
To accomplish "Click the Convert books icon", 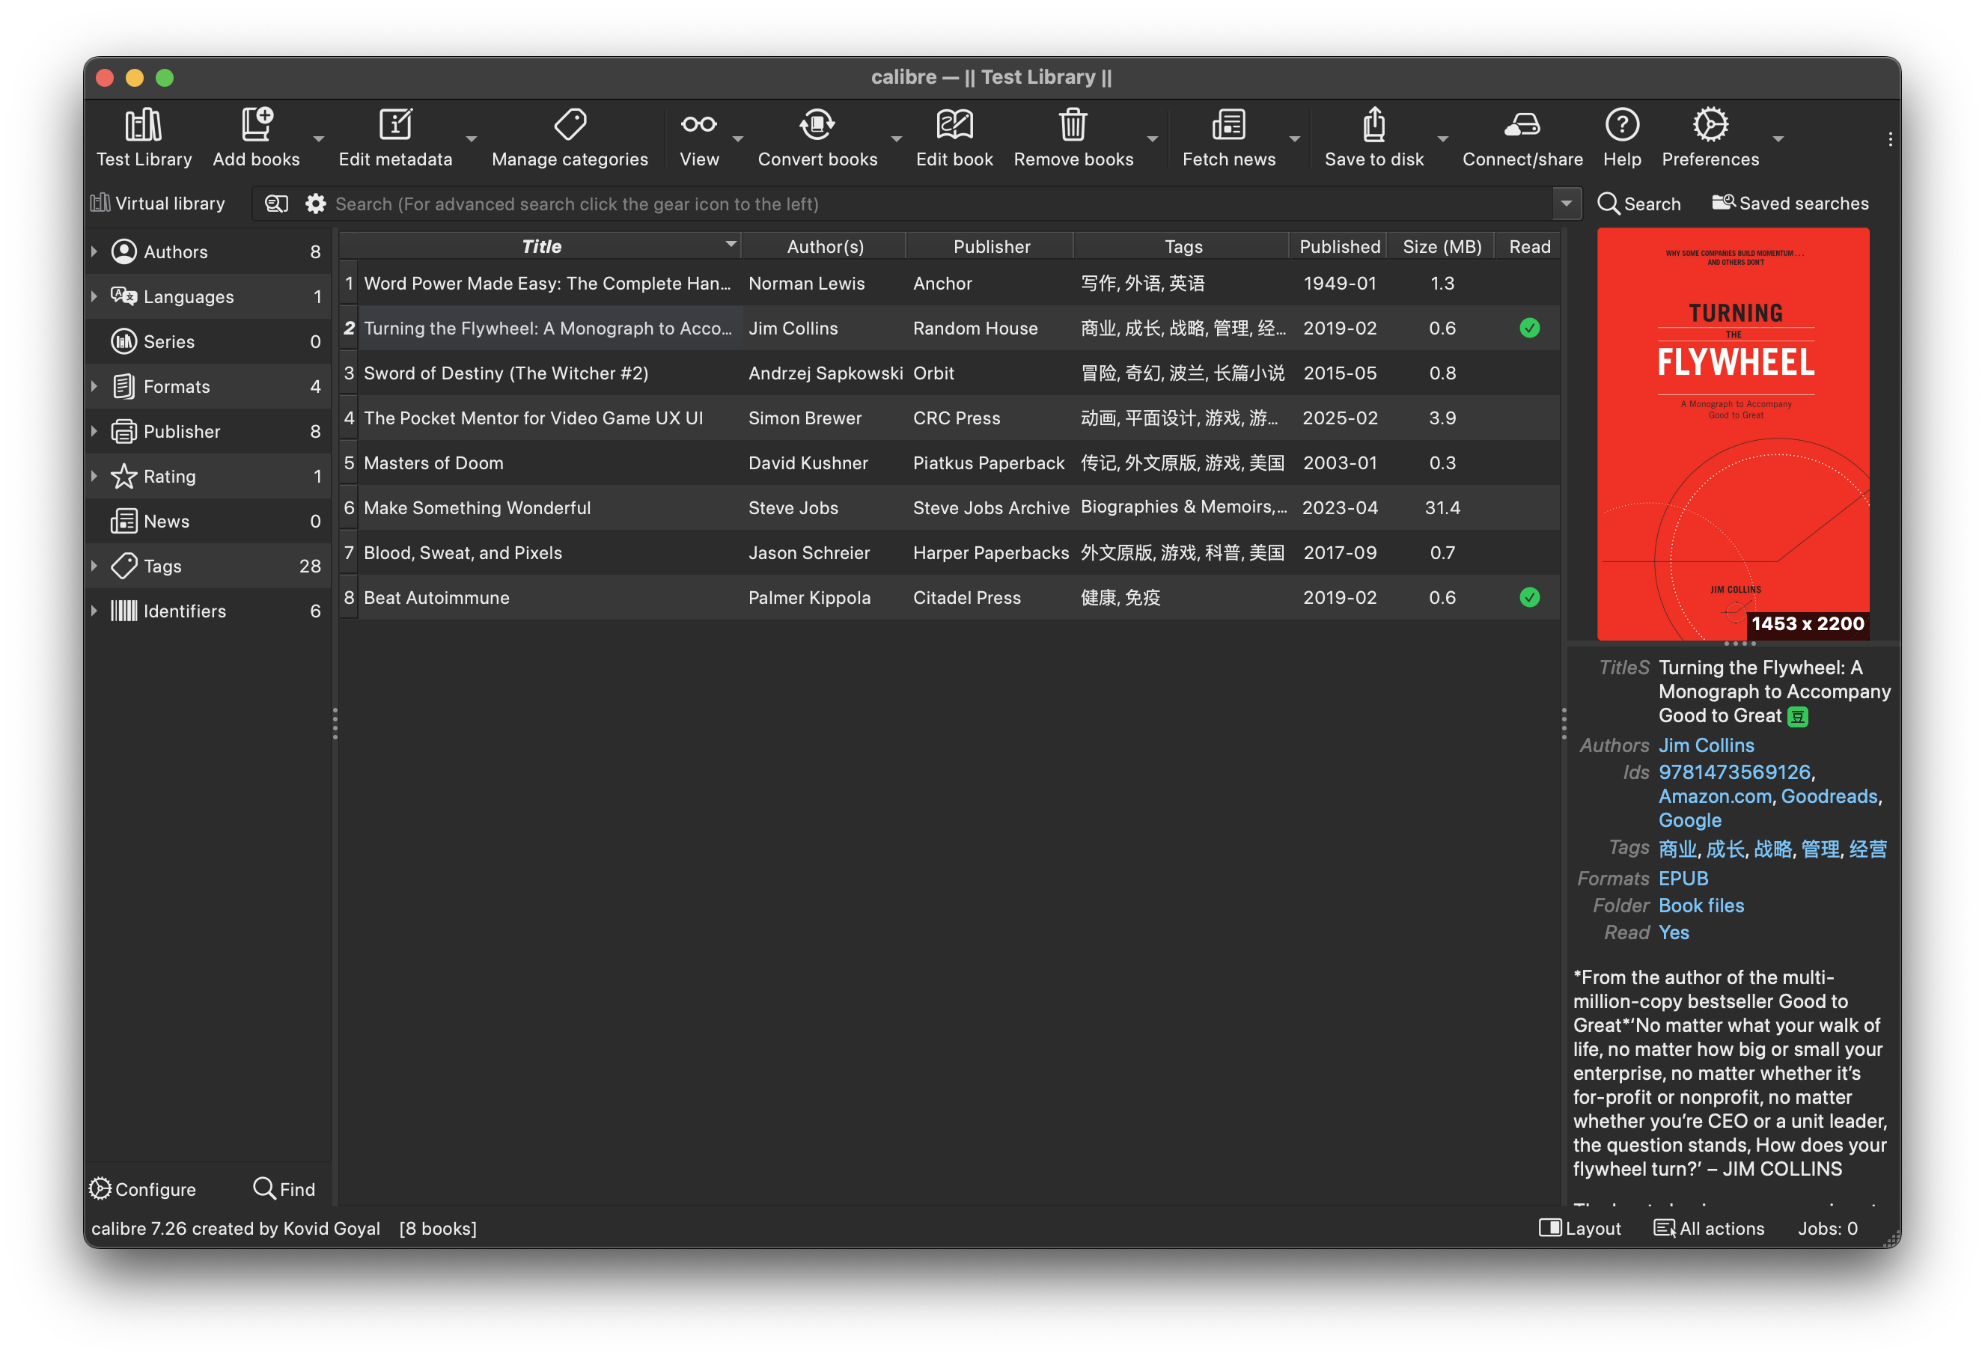I will click(817, 126).
